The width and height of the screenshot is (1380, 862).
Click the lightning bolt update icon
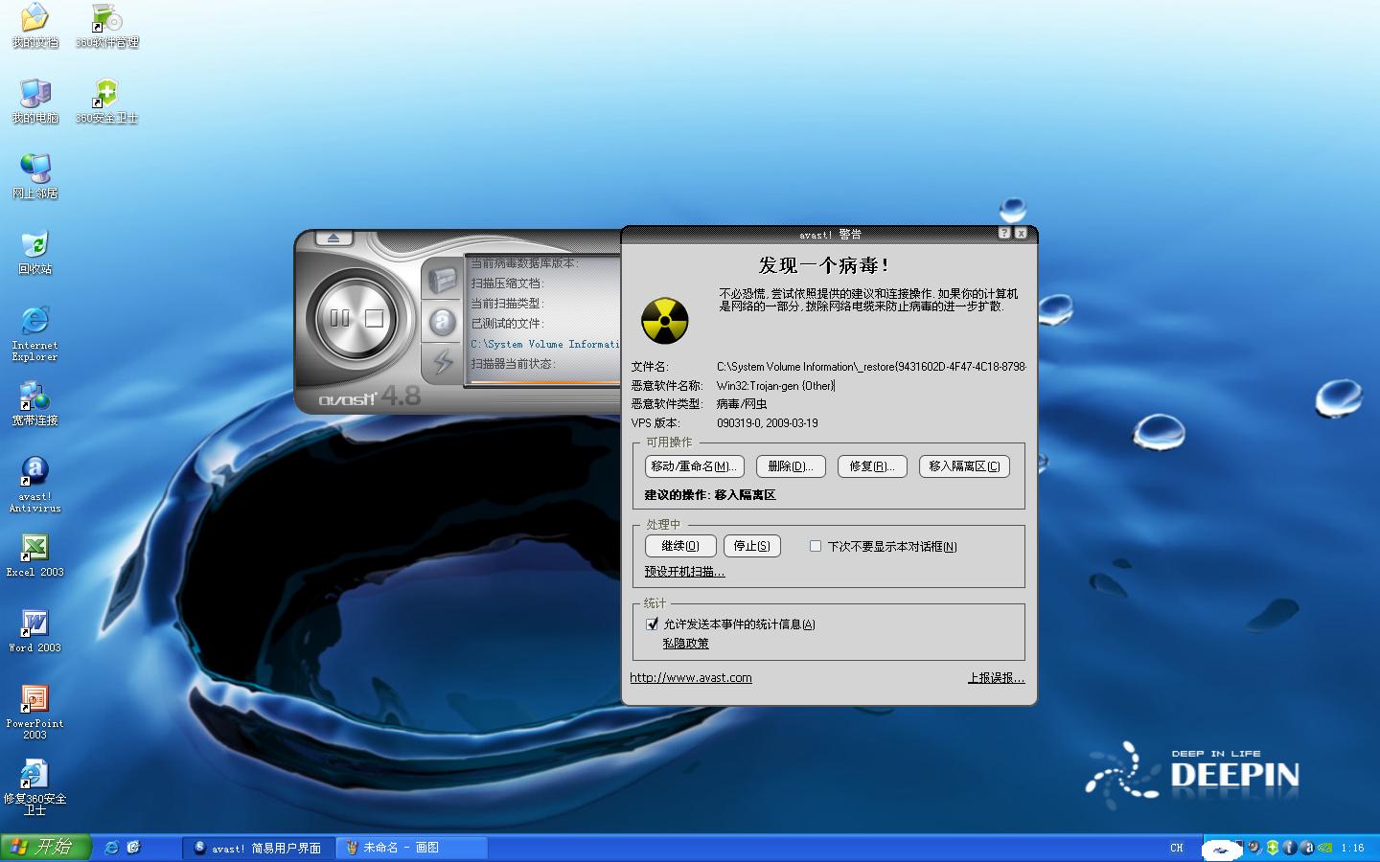point(442,361)
